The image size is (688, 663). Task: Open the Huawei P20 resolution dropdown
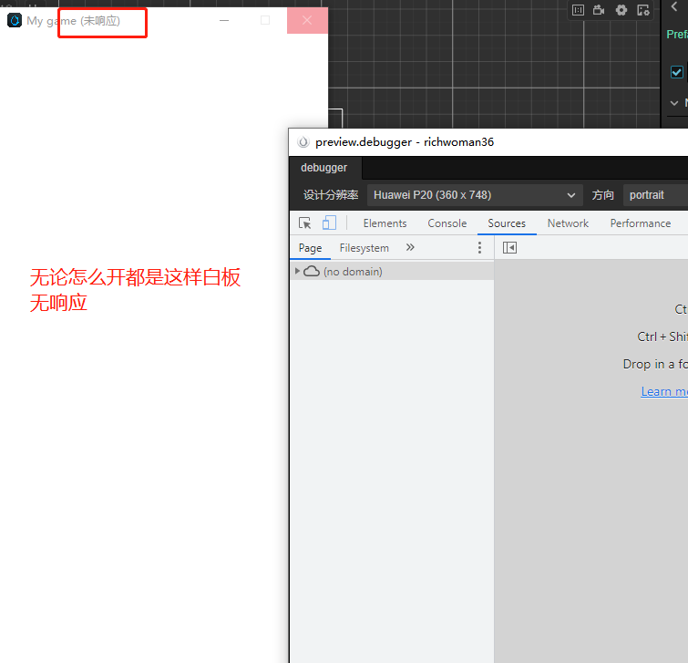click(475, 195)
